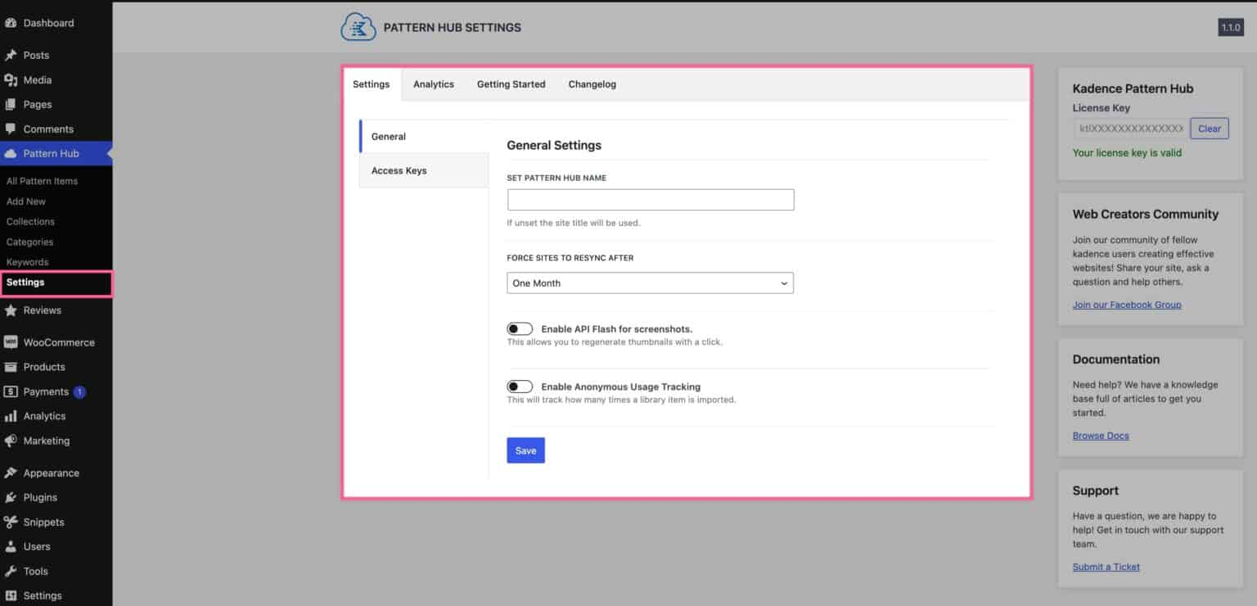This screenshot has width=1257, height=606.
Task: Follow the Join our Facebook Group link
Action: (x=1126, y=305)
